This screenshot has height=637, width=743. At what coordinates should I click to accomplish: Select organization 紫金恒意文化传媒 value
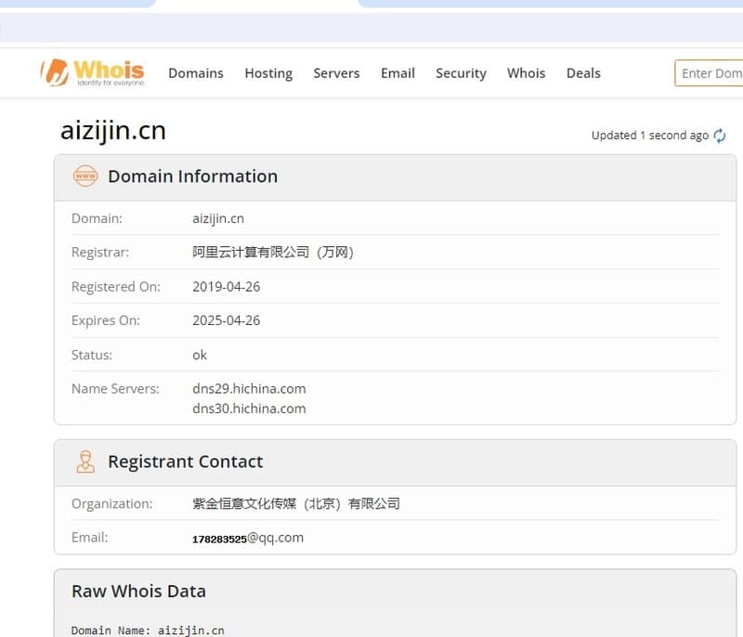click(x=296, y=503)
